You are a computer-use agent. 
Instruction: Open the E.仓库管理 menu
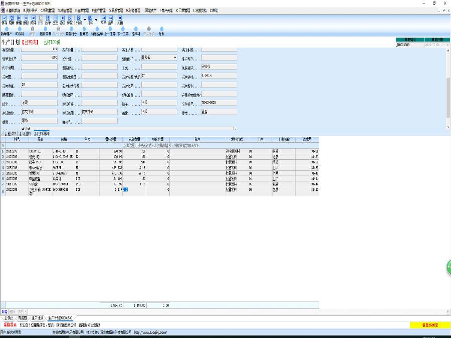click(82, 11)
